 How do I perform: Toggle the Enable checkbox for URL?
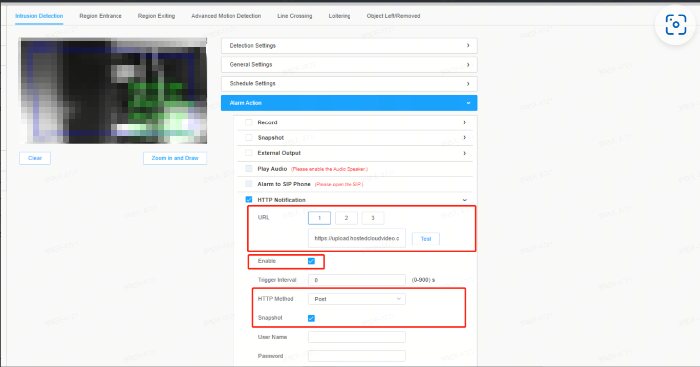[311, 261]
